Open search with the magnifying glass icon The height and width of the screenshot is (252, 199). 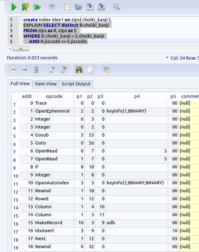point(117,7)
